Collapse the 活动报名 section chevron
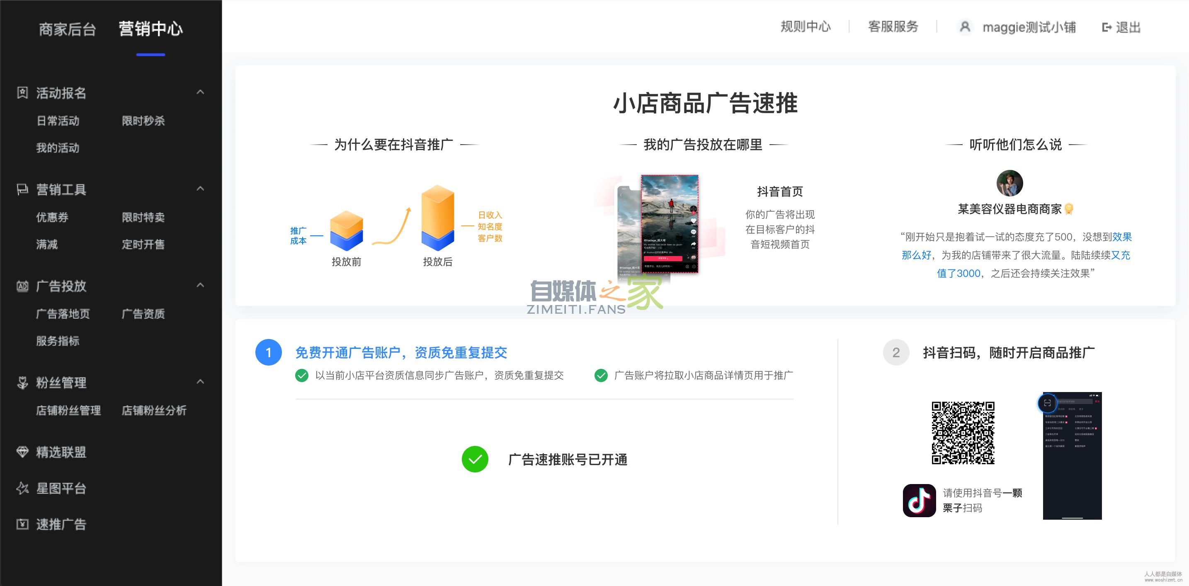 [x=200, y=92]
